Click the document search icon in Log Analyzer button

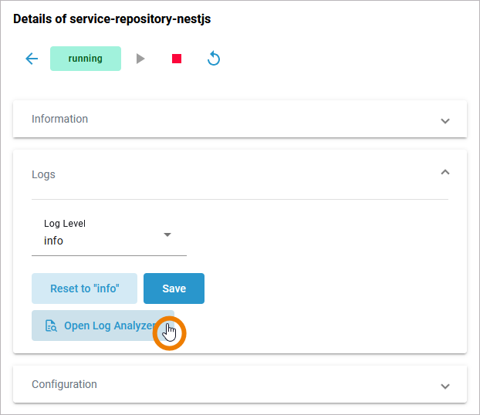pos(51,326)
